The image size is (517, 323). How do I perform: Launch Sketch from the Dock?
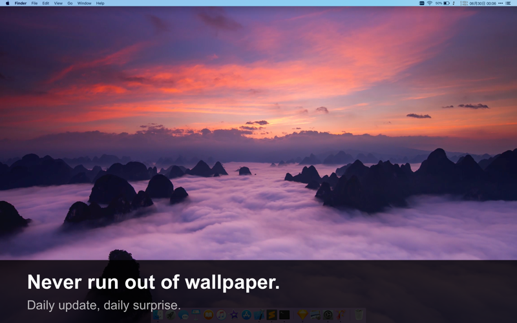302,315
